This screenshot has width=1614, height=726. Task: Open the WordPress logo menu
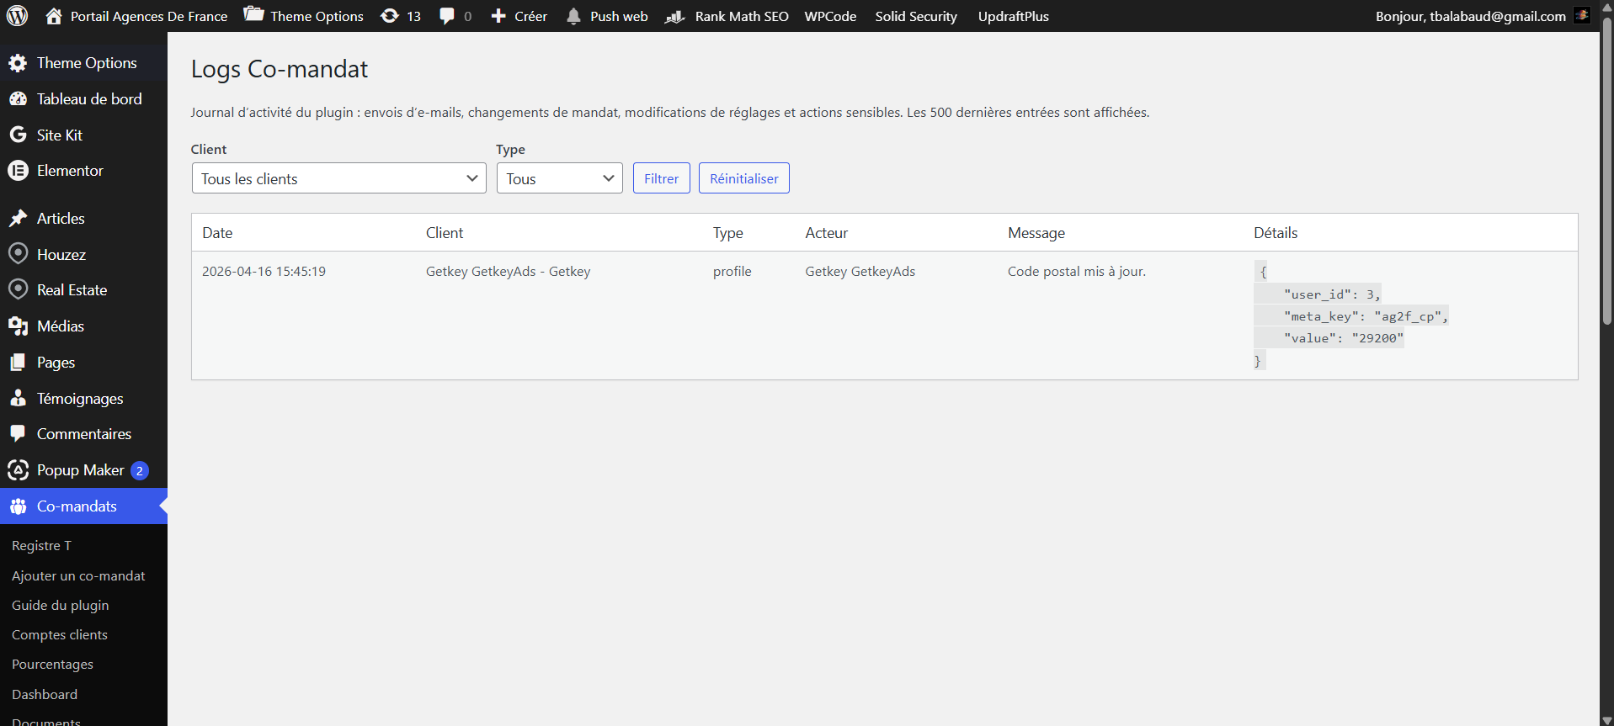(17, 16)
